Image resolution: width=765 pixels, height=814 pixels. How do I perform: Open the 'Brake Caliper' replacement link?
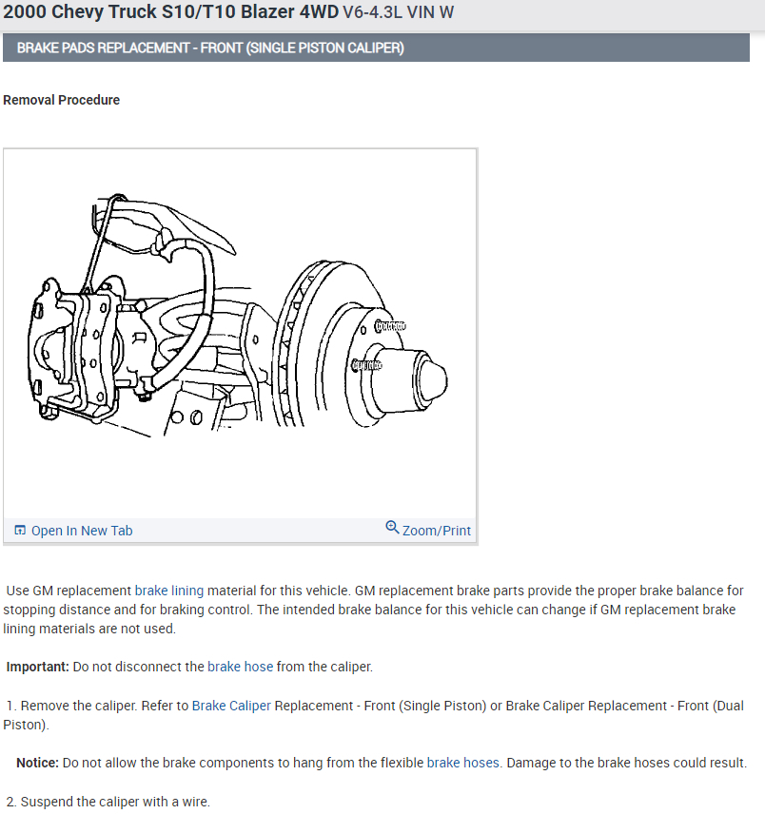[x=231, y=706]
